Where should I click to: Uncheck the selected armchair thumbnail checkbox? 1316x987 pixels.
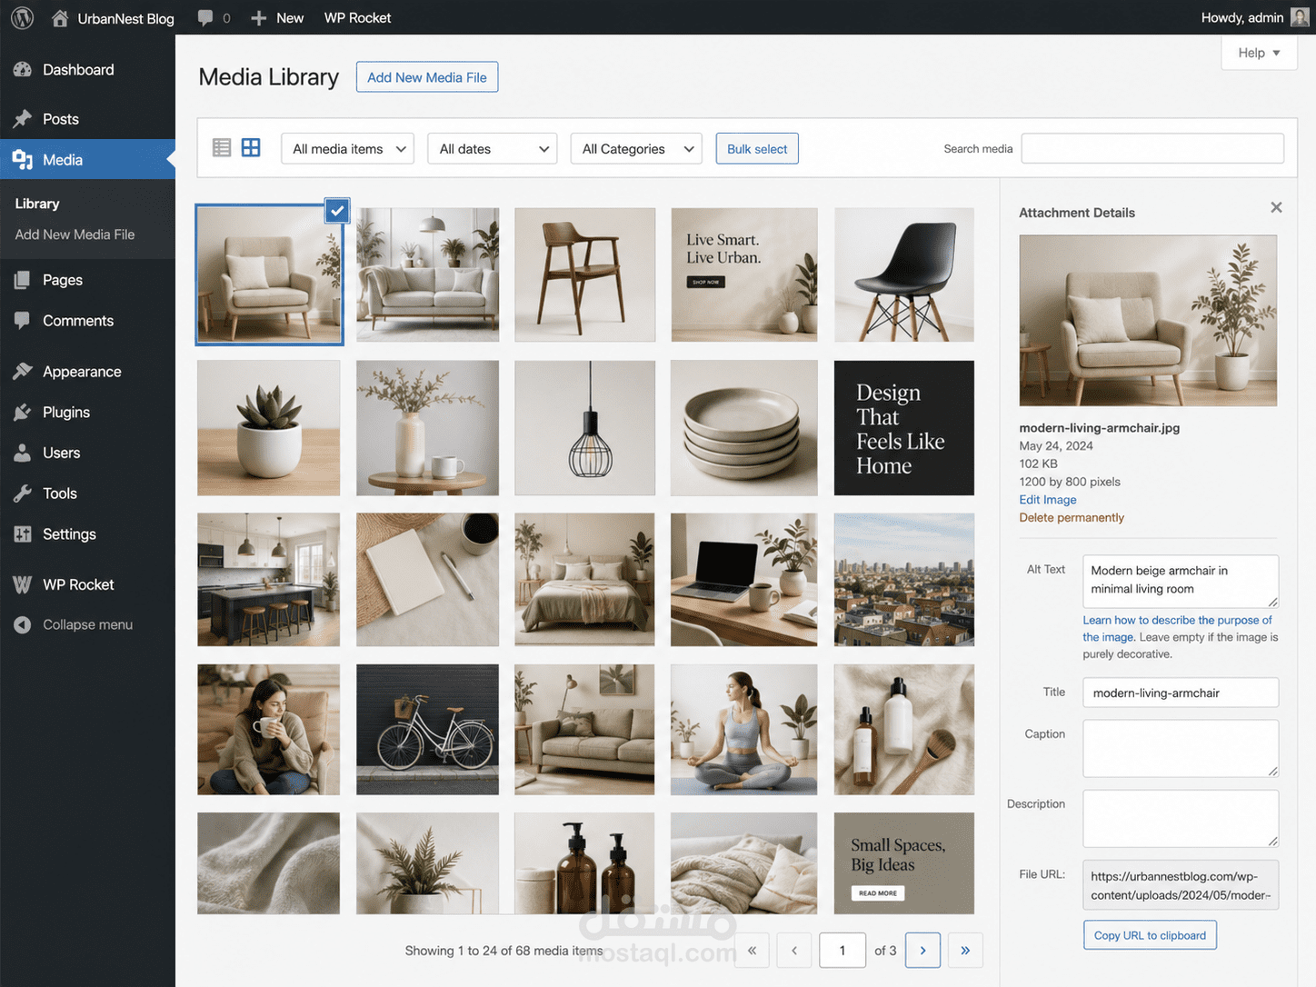tap(337, 210)
